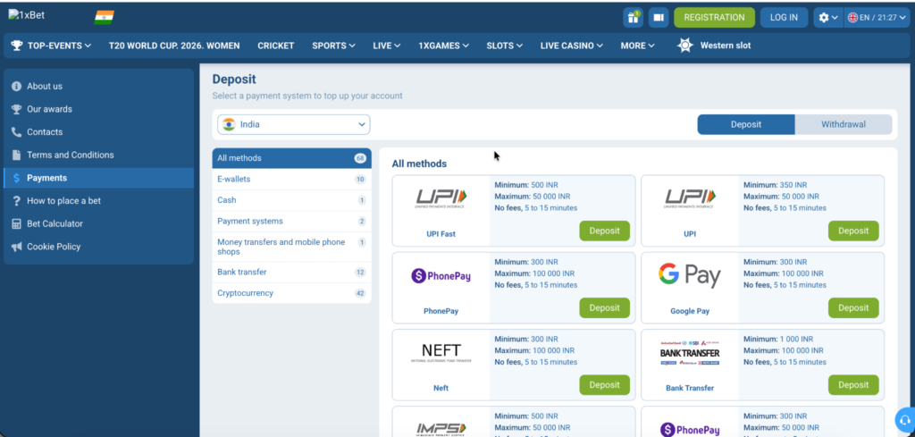Open the video camera icon in header
The height and width of the screenshot is (437, 915).
[659, 18]
